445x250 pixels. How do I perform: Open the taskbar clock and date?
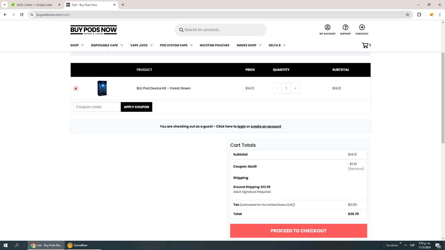pos(425,245)
